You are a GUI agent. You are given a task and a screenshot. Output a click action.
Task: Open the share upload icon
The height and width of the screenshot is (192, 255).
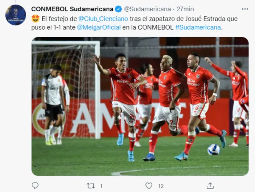pyautogui.click(x=210, y=185)
